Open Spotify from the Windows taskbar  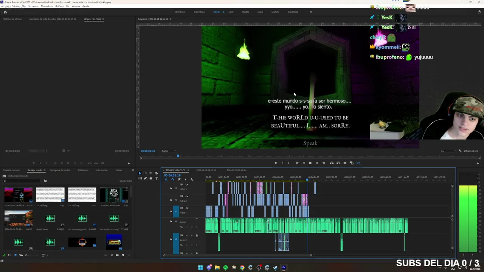pos(225,267)
